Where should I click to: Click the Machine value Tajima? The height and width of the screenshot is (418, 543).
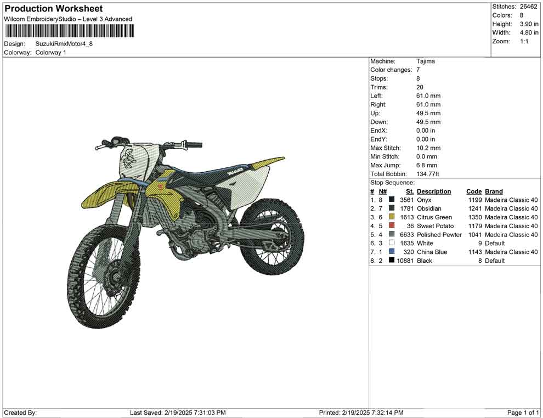(425, 61)
